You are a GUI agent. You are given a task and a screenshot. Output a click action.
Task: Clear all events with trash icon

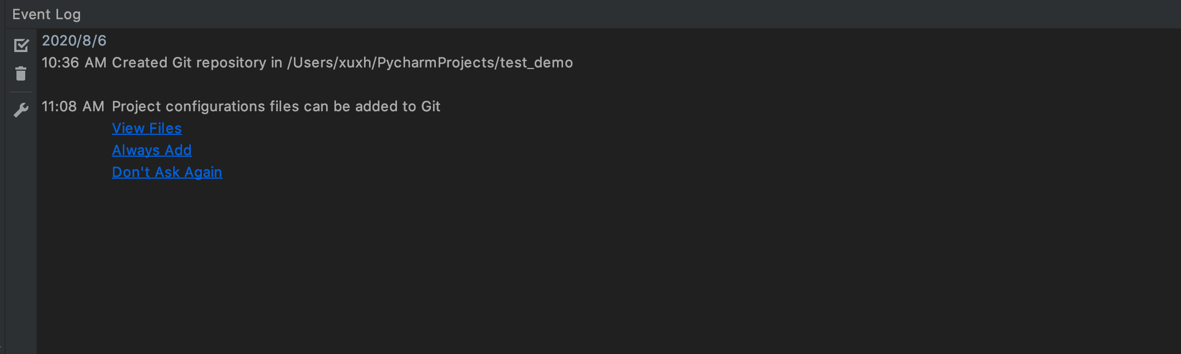tap(21, 73)
